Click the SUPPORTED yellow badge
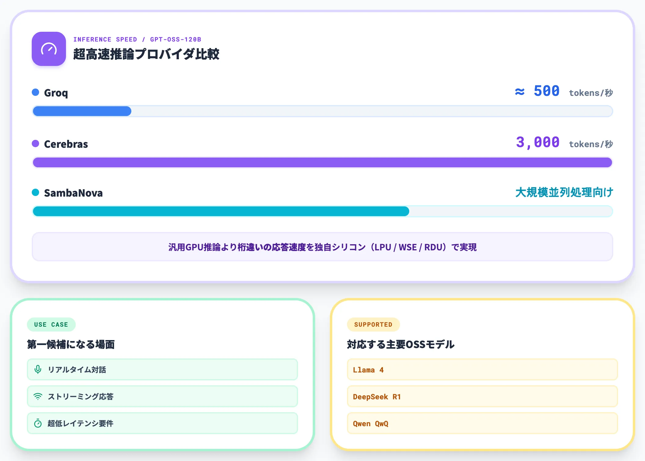 click(x=373, y=325)
